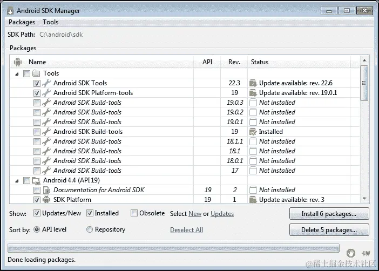The height and width of the screenshot is (271, 379).
Task: Click the Documentation for Android SDK document icon
Action: 46,190
